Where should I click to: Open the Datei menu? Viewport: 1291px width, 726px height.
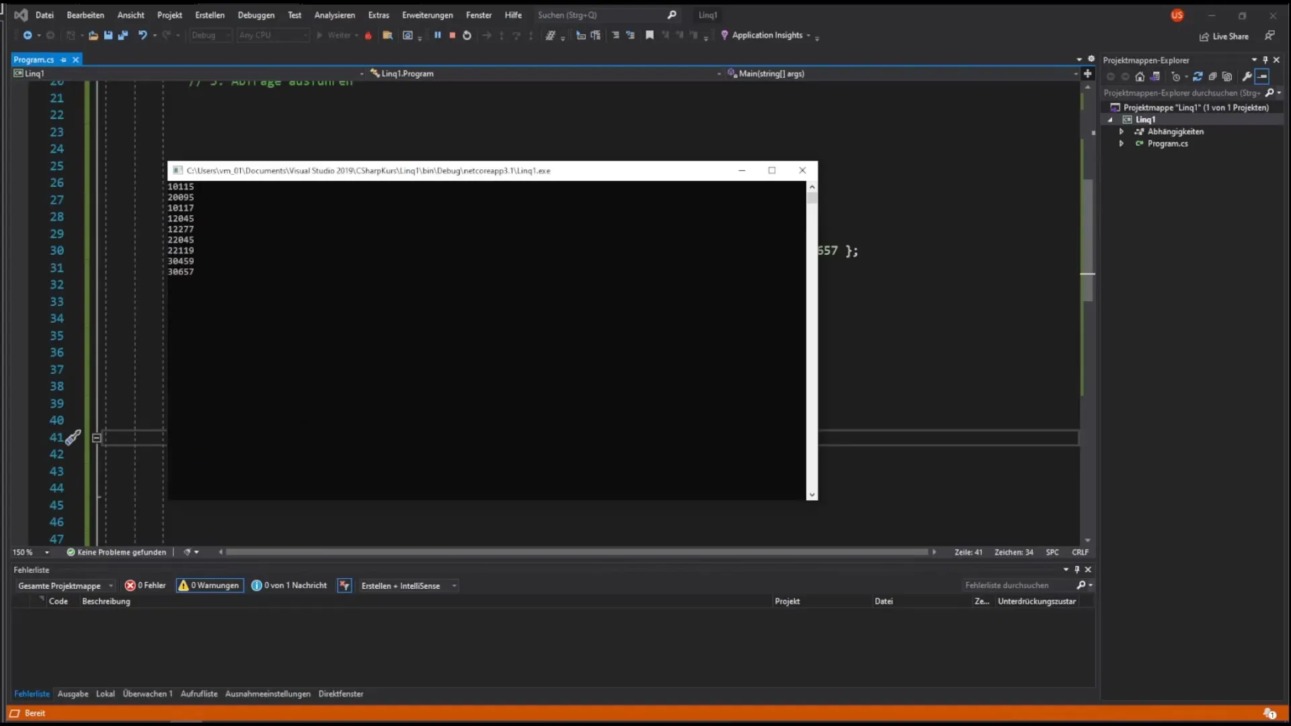(x=44, y=15)
